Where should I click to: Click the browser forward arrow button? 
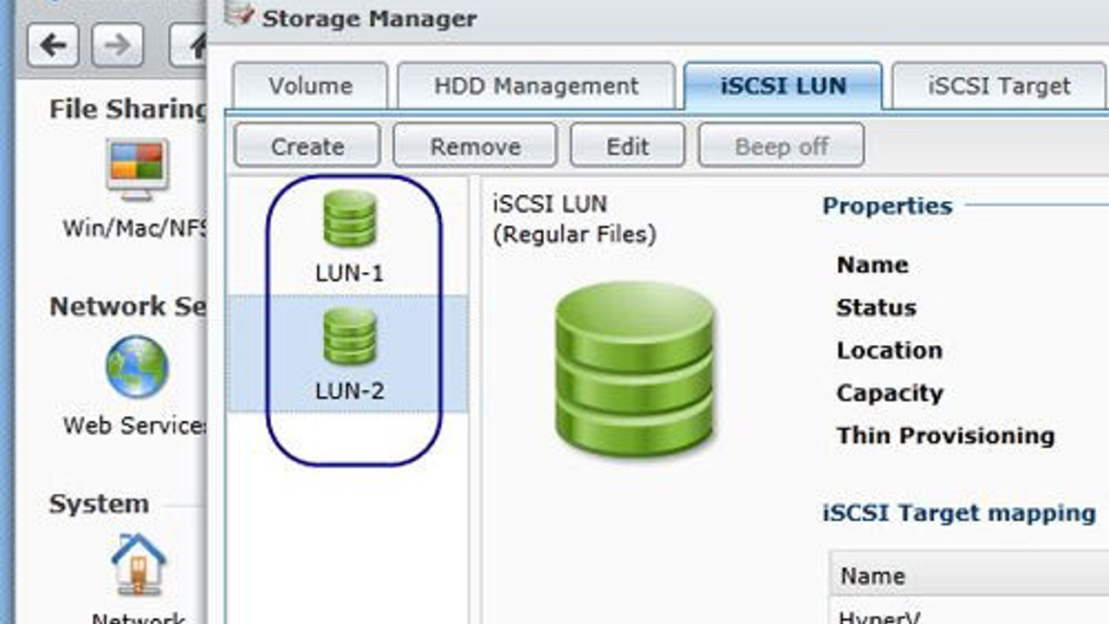pos(118,45)
